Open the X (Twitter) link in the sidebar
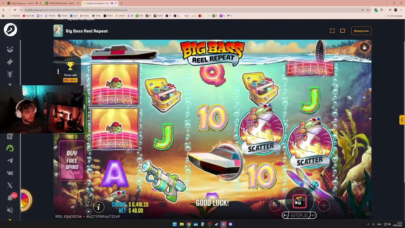The image size is (405, 228). (10, 186)
